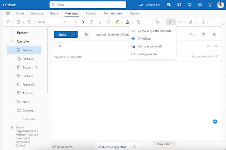This screenshot has width=226, height=150.
Task: Click the insert link icon in toolbar
Action: click(180, 22)
